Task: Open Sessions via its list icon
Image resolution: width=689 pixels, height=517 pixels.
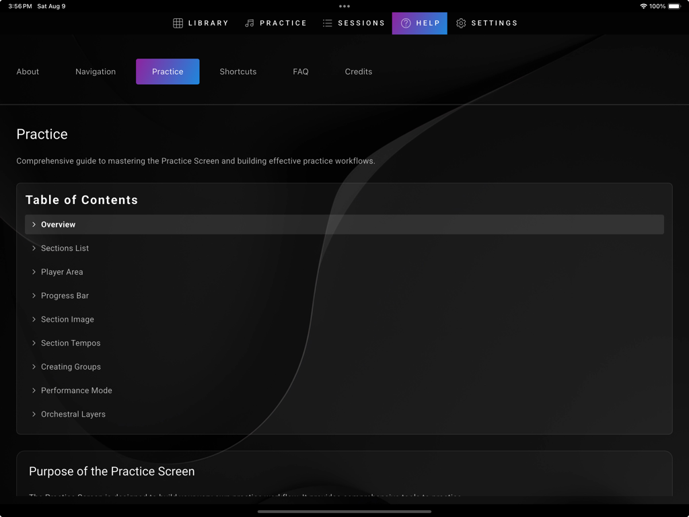Action: pos(327,23)
